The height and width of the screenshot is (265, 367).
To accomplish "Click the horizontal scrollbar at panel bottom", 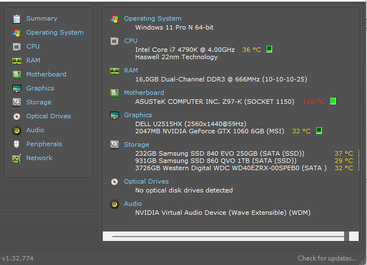I will (x=228, y=237).
